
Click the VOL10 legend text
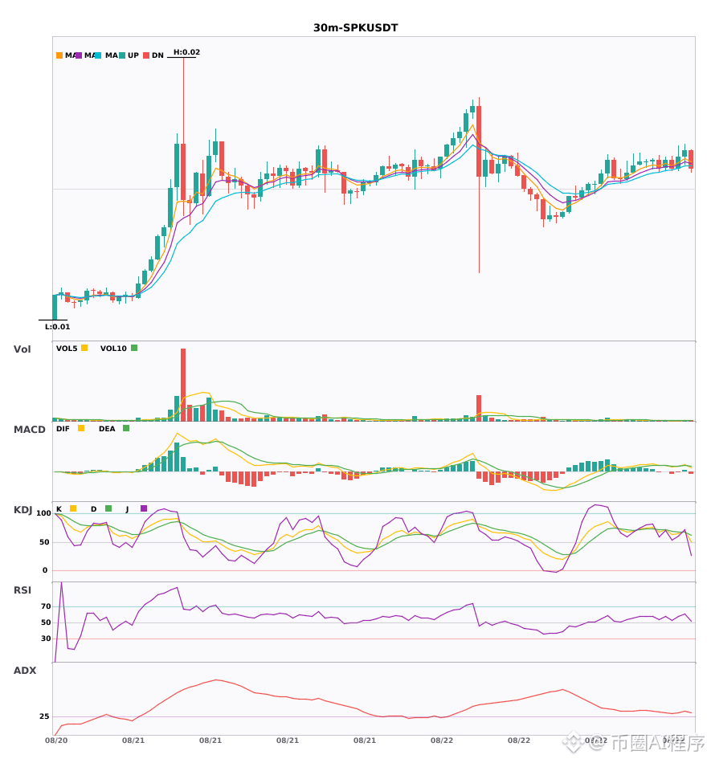click(x=113, y=349)
